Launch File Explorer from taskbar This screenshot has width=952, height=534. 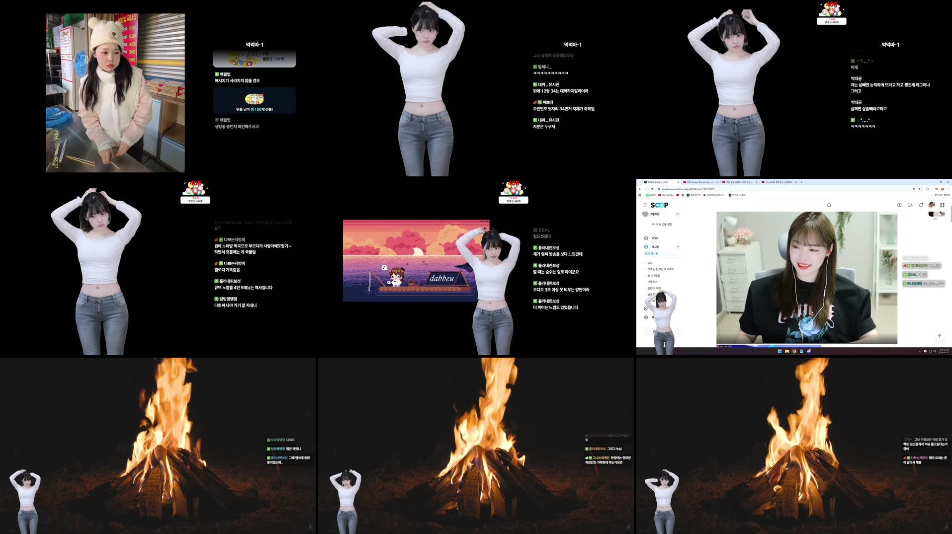787,351
